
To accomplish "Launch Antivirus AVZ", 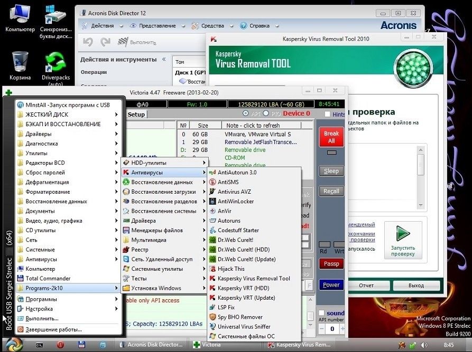I will pos(254,192).
